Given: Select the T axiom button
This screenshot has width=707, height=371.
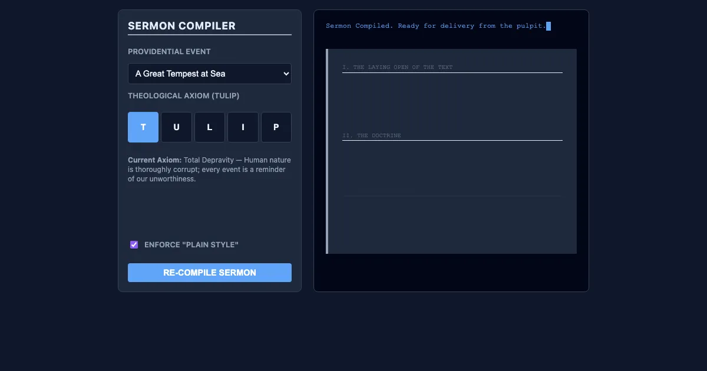Looking at the screenshot, I should click(x=143, y=127).
